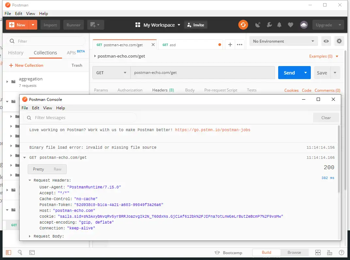Switch console view to Raw

tap(57, 169)
